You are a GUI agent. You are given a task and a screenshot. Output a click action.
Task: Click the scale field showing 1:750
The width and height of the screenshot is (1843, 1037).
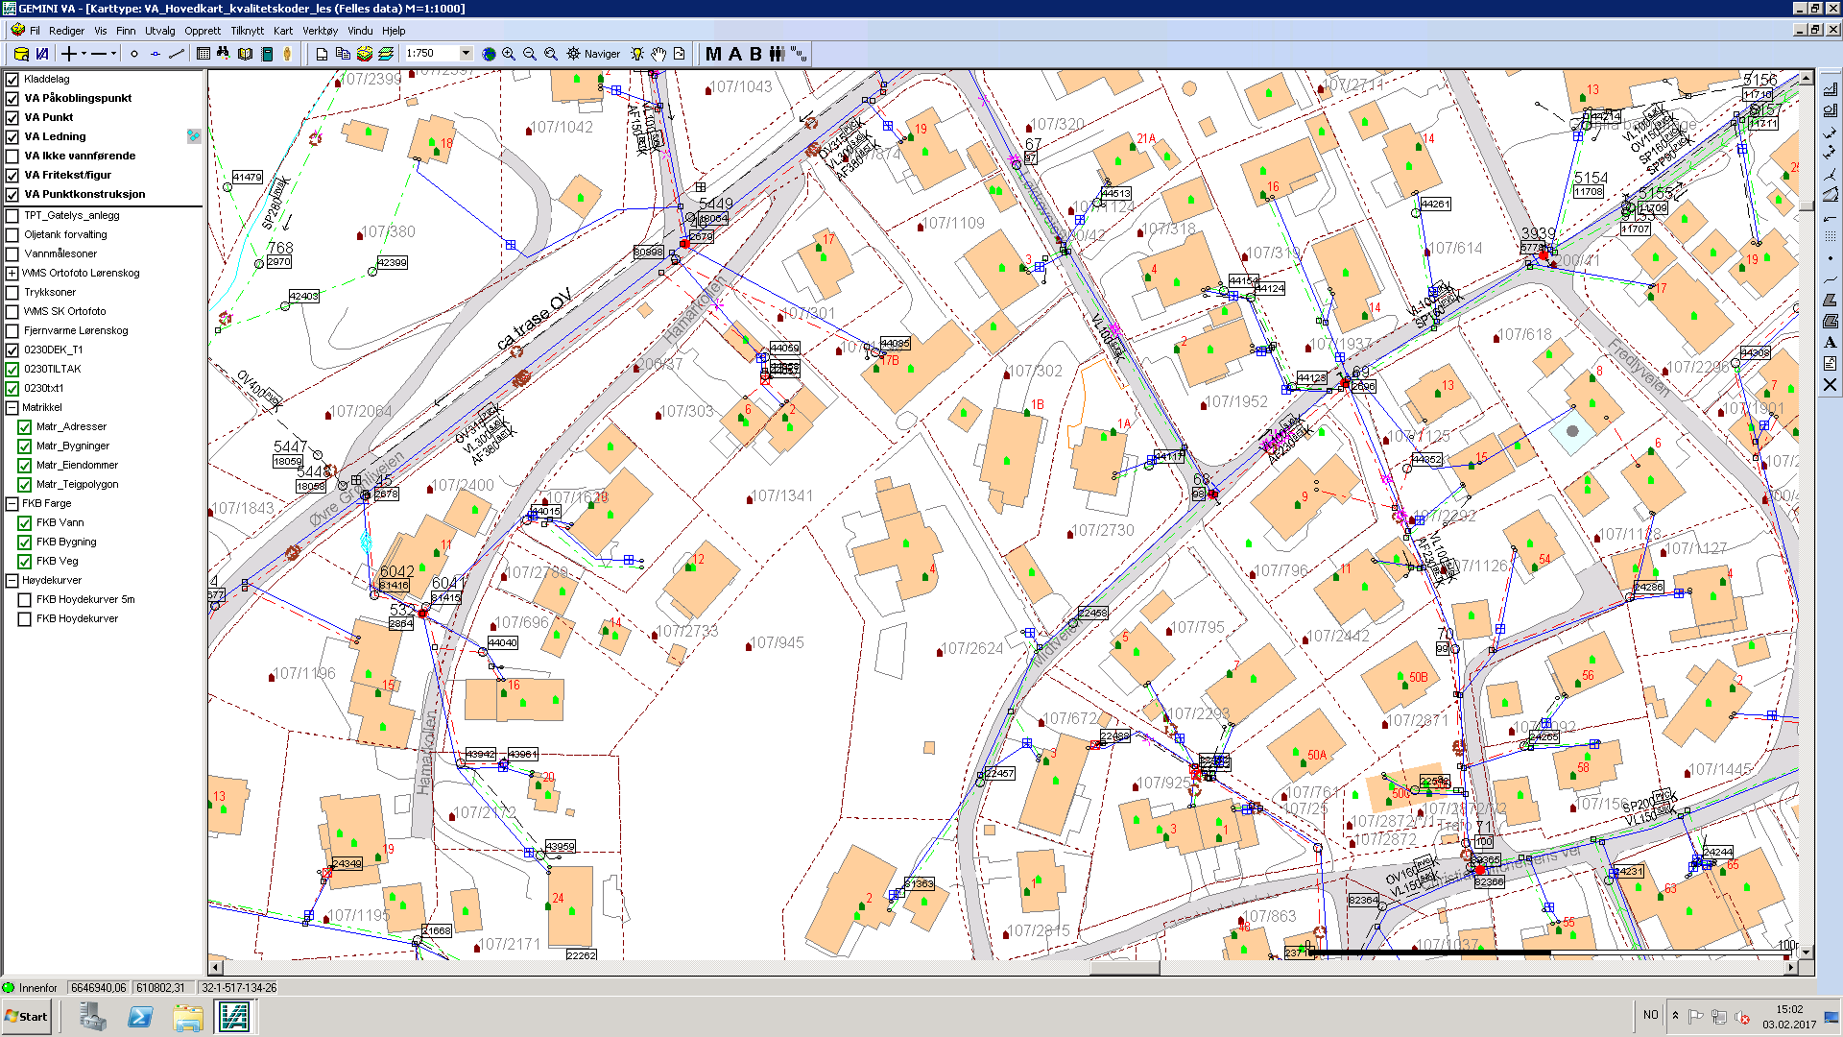tap(432, 54)
